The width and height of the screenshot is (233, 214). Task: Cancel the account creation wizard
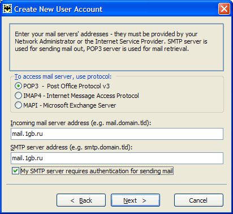click(199, 200)
